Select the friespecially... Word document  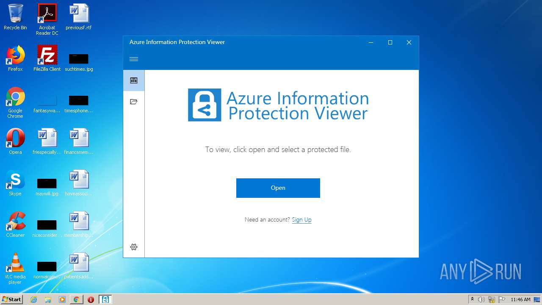pos(47,142)
